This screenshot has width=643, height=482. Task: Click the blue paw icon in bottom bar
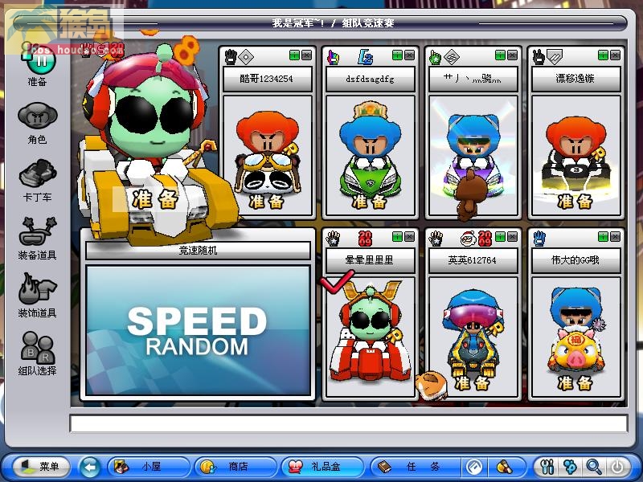(571, 467)
